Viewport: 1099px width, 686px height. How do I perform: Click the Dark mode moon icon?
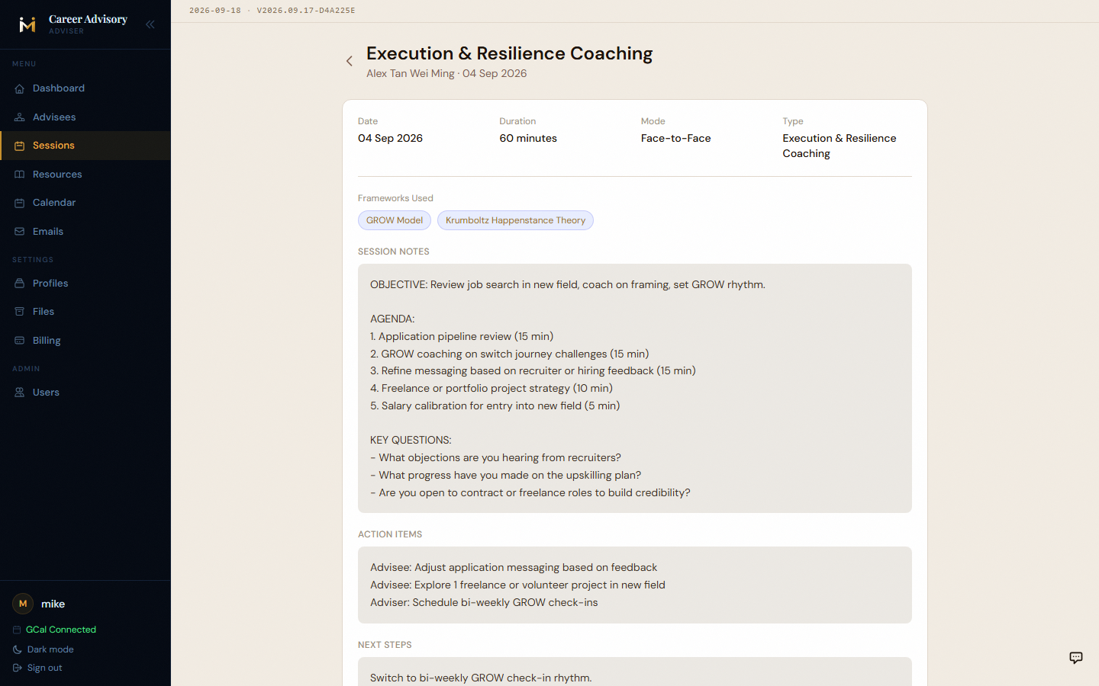[18, 649]
